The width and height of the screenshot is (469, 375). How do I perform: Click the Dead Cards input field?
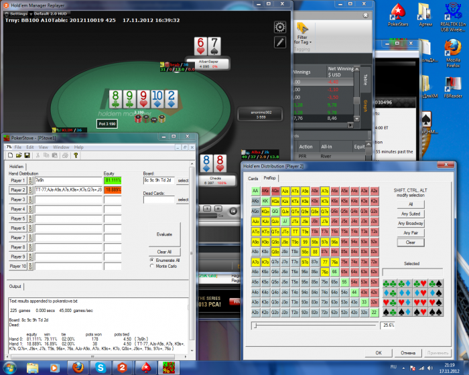pyautogui.click(x=159, y=200)
